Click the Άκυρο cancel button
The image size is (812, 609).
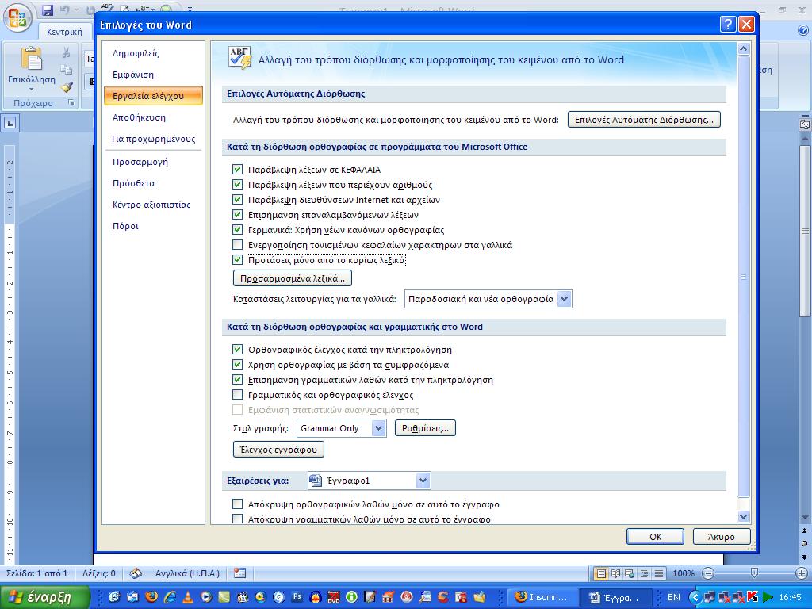point(722,537)
